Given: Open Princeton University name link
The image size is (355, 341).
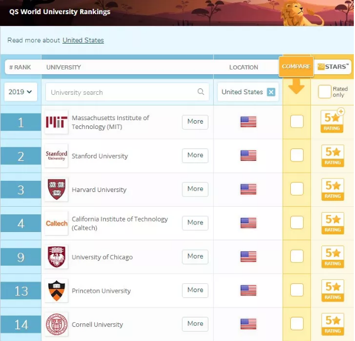Looking at the screenshot, I should coord(101,291).
